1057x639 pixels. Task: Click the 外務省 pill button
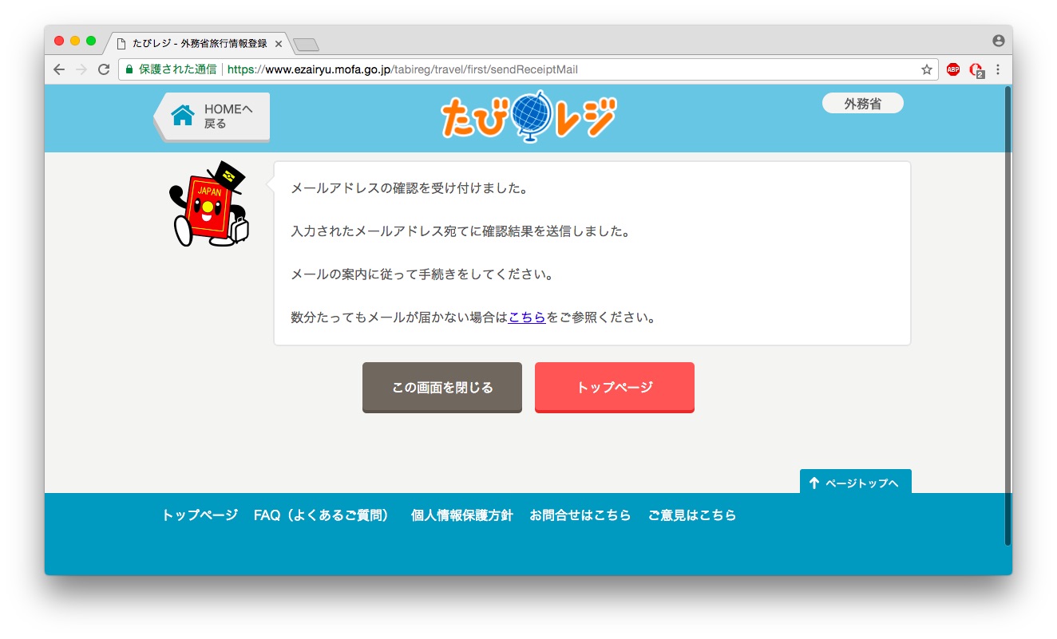click(x=862, y=103)
